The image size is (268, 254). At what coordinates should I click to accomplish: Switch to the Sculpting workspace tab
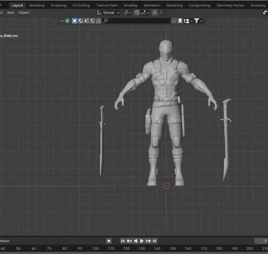58,5
